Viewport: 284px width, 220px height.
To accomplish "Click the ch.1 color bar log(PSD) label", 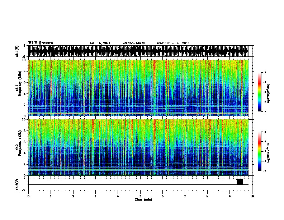I will pos(269,94).
